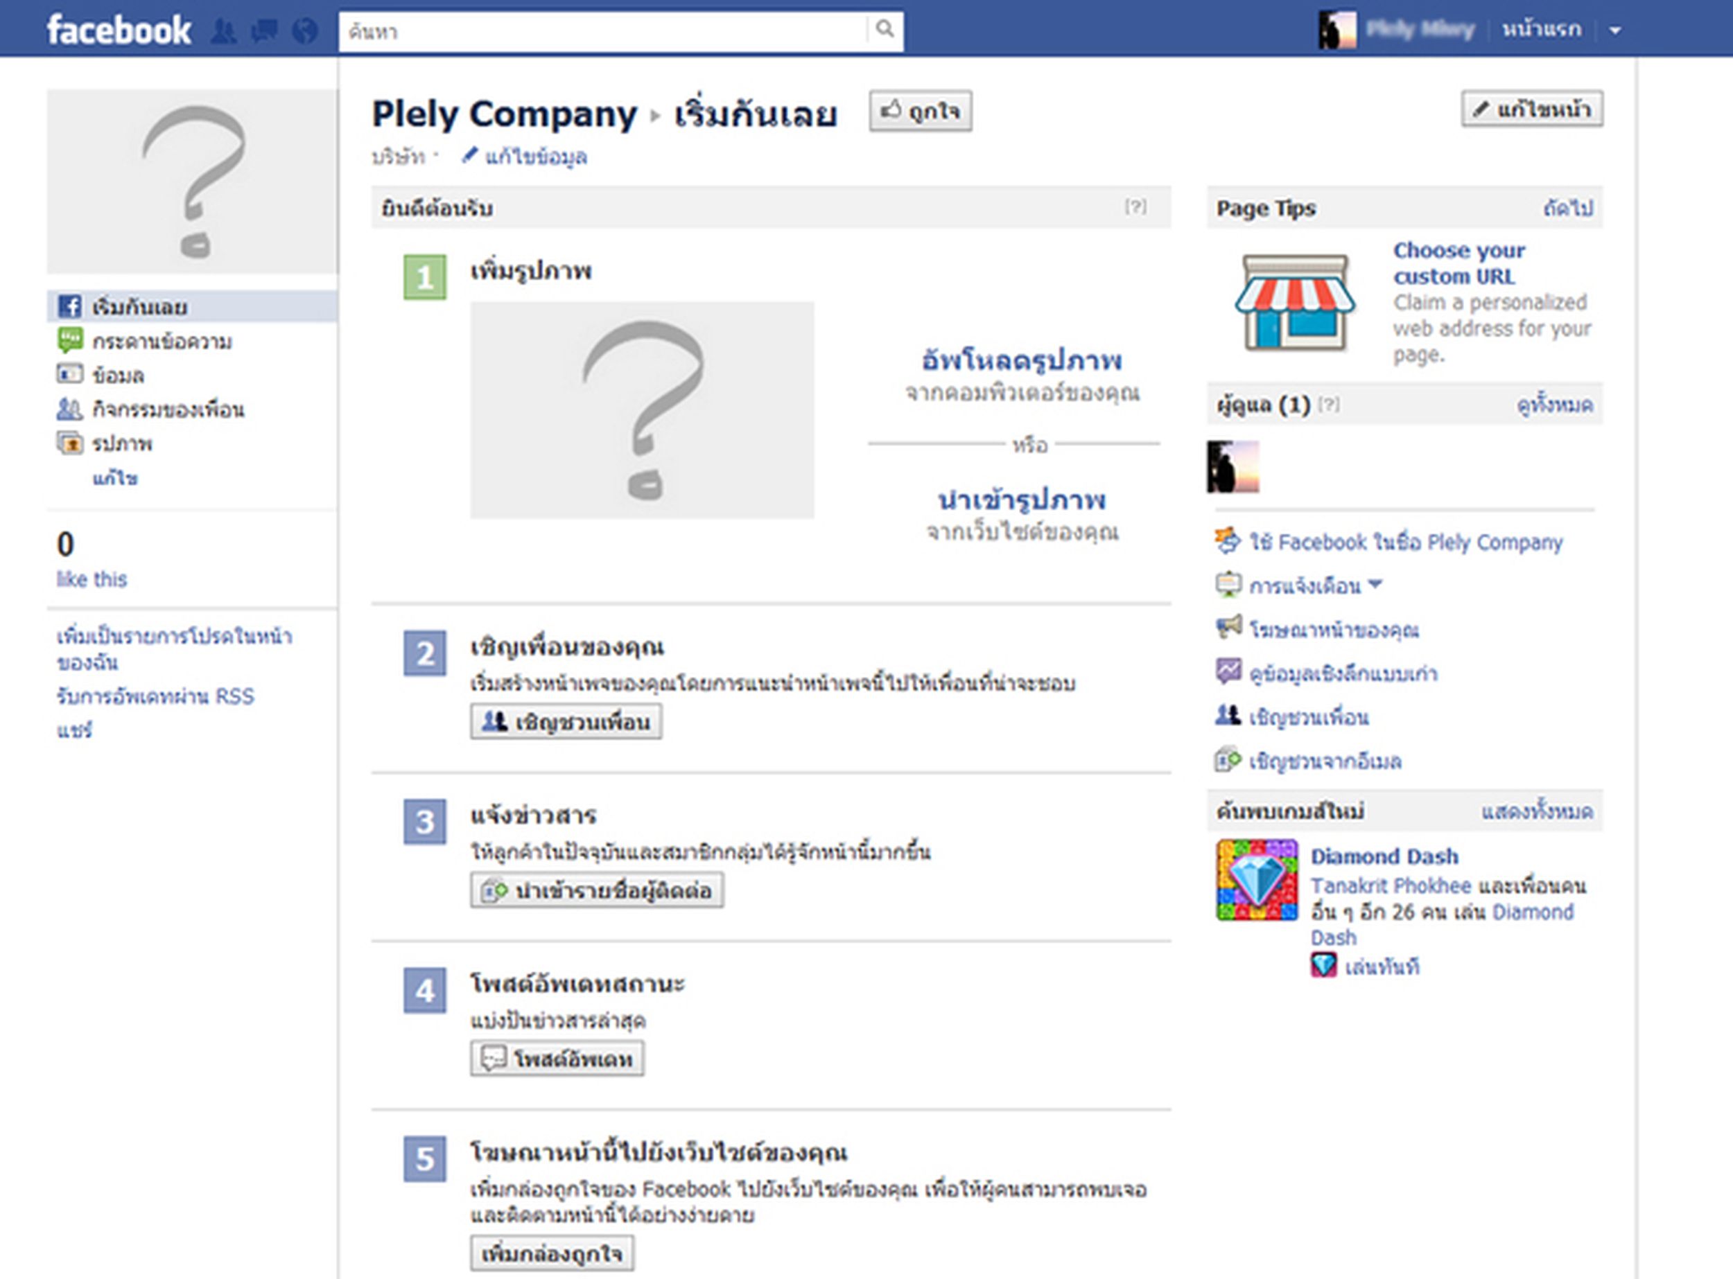Viewport: 1733px width, 1279px height.
Task: Click ดูข้อมูลเชิงลึกแบบเก่า insights link
Action: (x=1343, y=673)
